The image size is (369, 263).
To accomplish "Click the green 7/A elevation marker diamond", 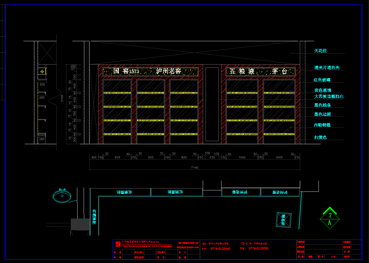I will click(x=330, y=218).
